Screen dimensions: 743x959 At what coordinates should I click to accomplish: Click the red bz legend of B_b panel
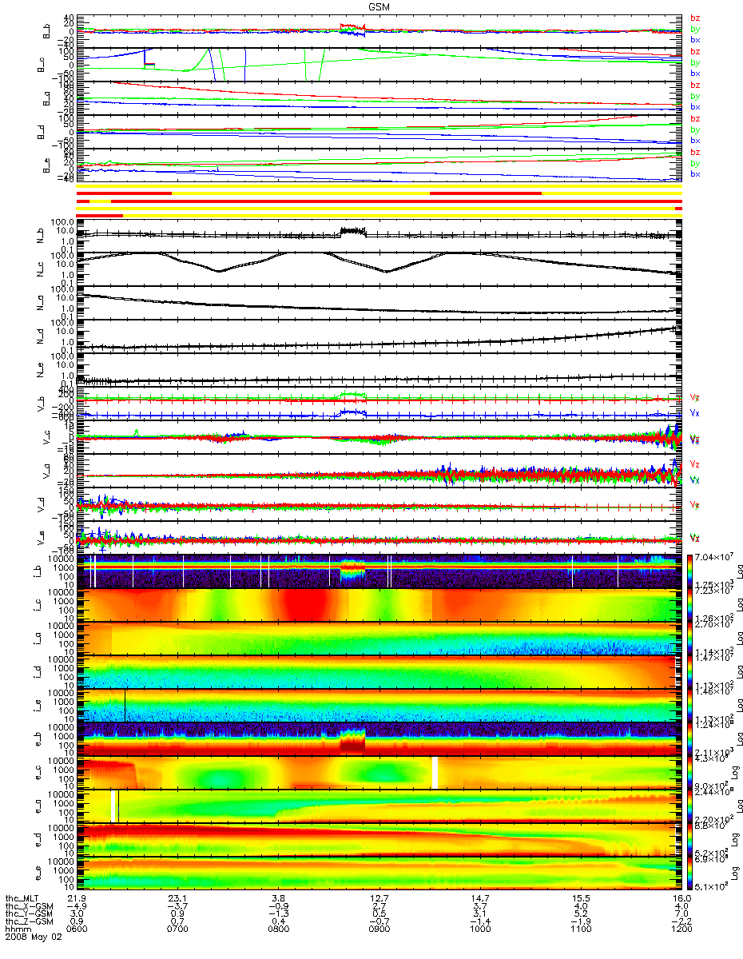coord(694,18)
